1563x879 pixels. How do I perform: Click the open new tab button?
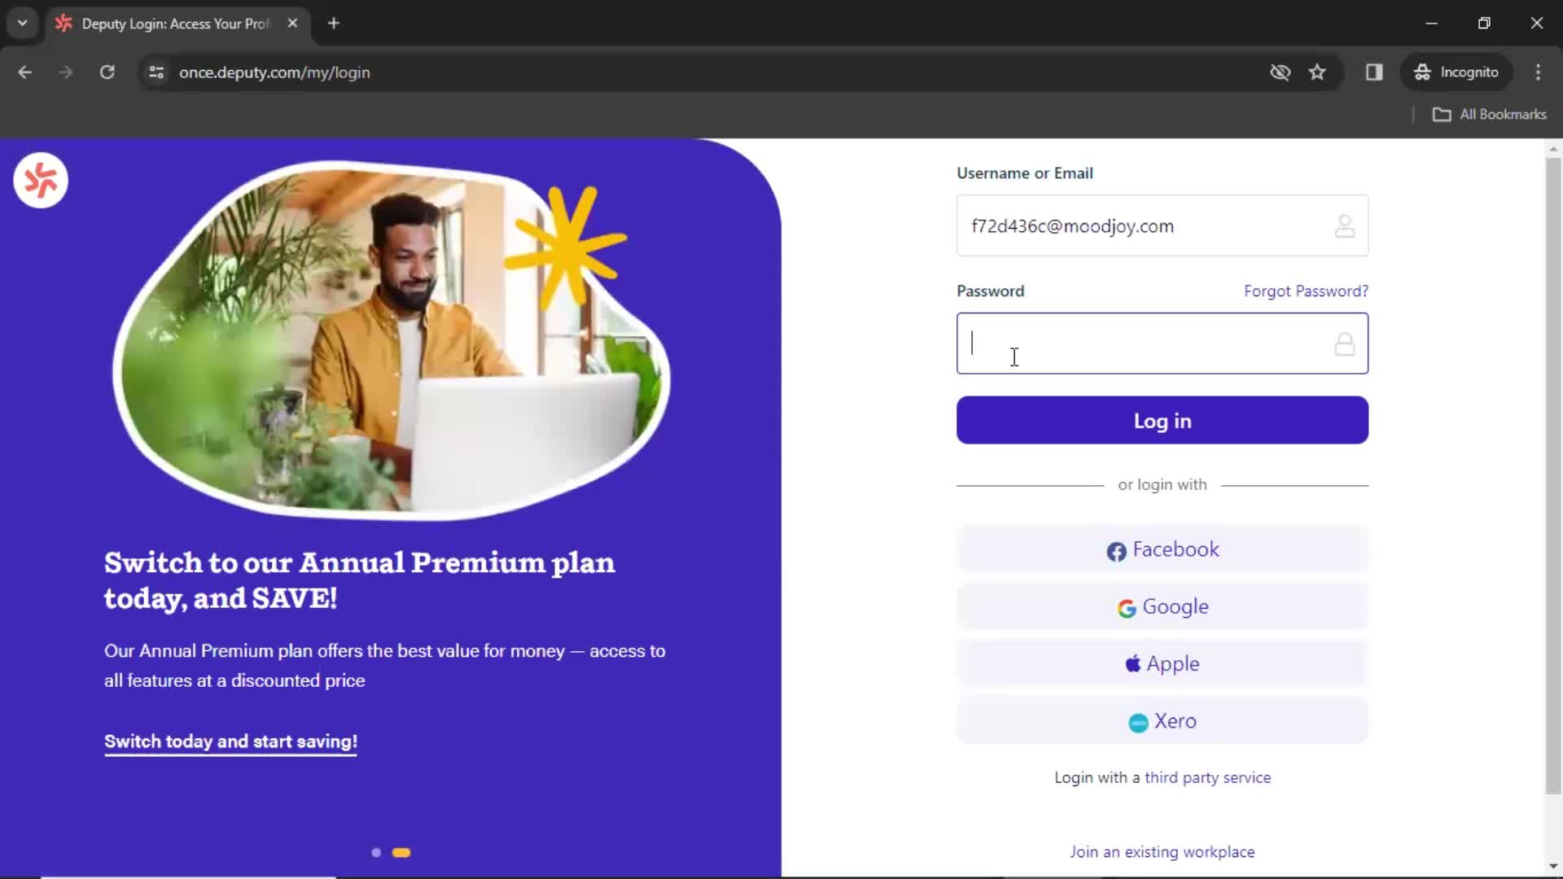(x=335, y=24)
